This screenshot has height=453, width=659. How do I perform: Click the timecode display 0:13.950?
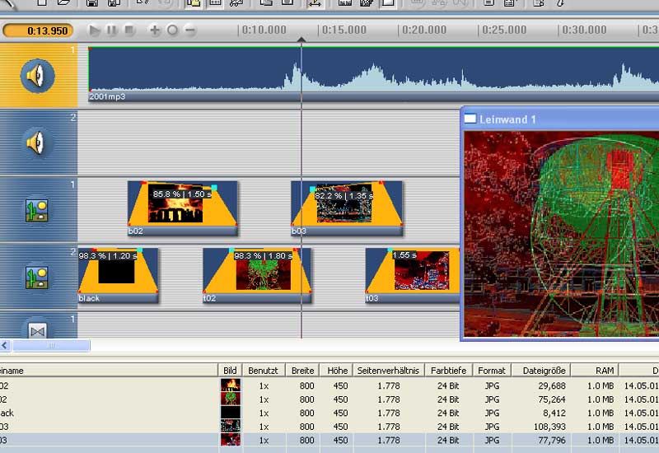coord(38,30)
